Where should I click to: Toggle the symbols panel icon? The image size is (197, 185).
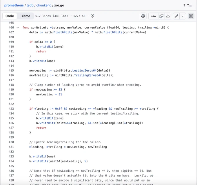tap(191, 16)
